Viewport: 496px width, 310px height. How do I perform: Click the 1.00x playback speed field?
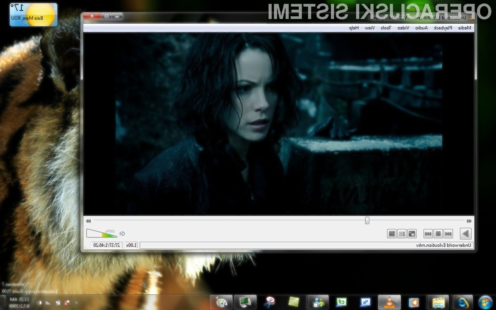[x=131, y=245]
